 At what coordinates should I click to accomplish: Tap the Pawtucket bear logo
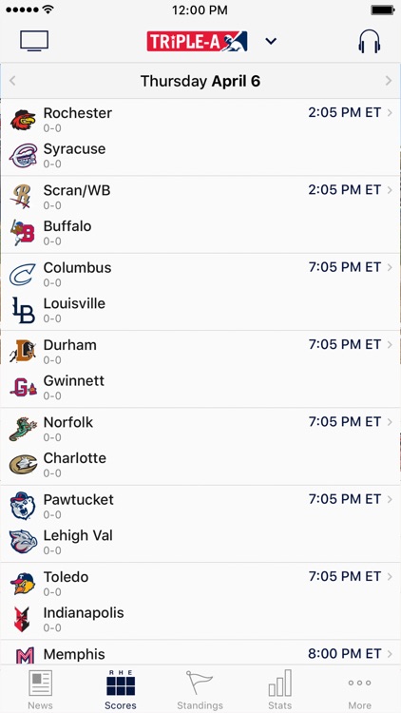tap(23, 506)
